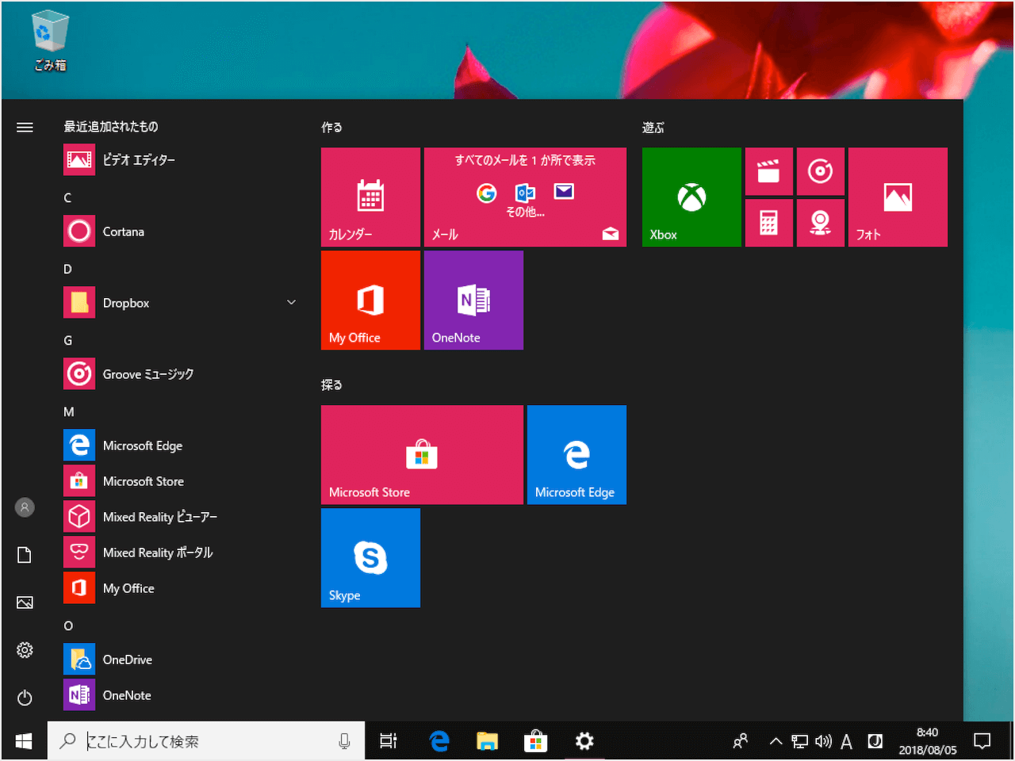The height and width of the screenshot is (761, 1015).
Task: Open the purple OneNote tile
Action: pos(473,300)
